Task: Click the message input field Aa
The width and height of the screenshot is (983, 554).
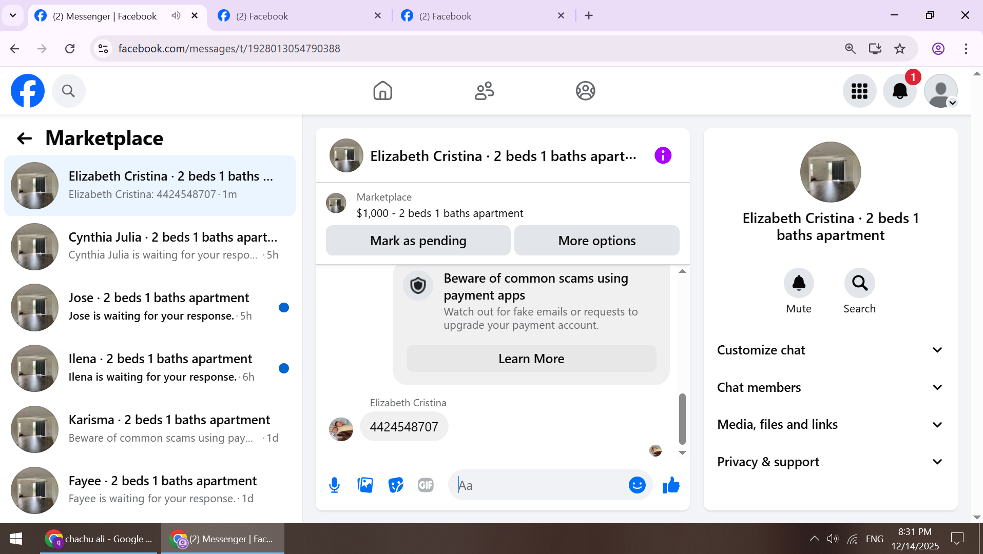Action: point(539,485)
